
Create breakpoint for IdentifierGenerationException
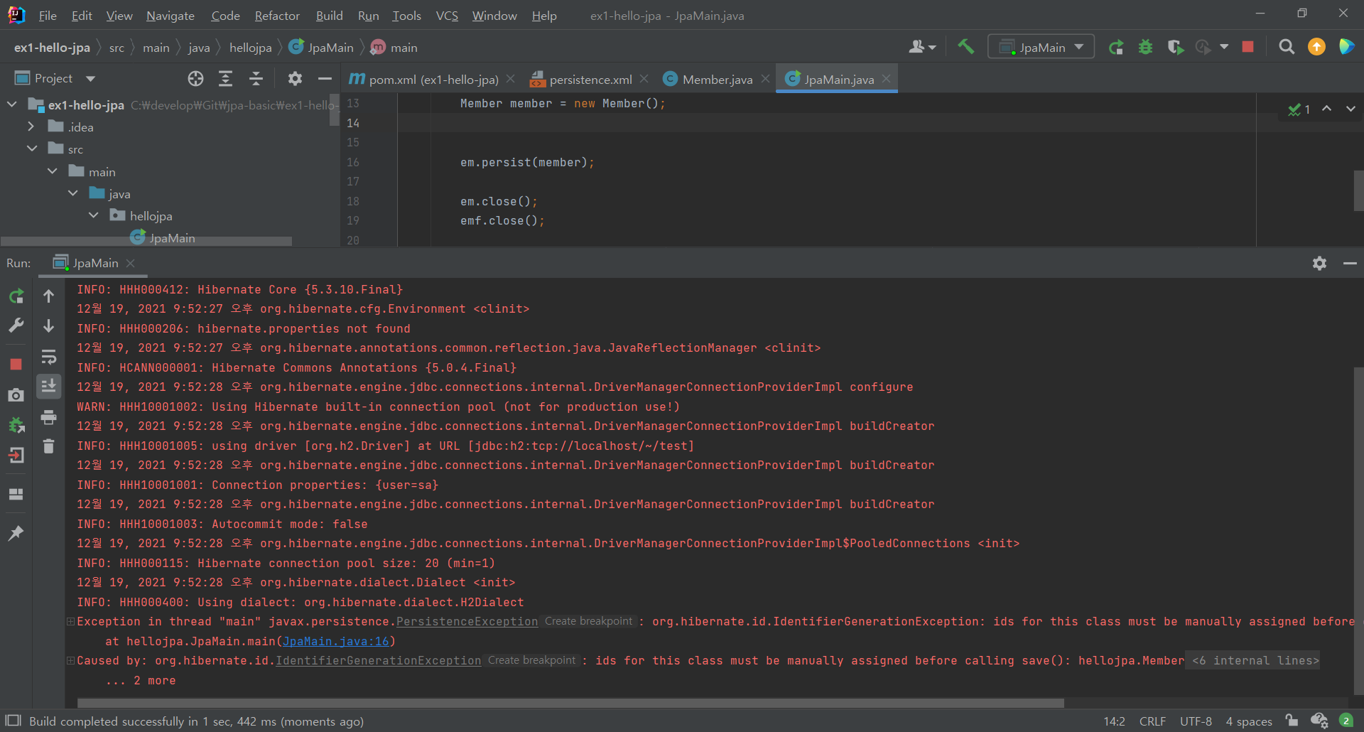point(531,660)
